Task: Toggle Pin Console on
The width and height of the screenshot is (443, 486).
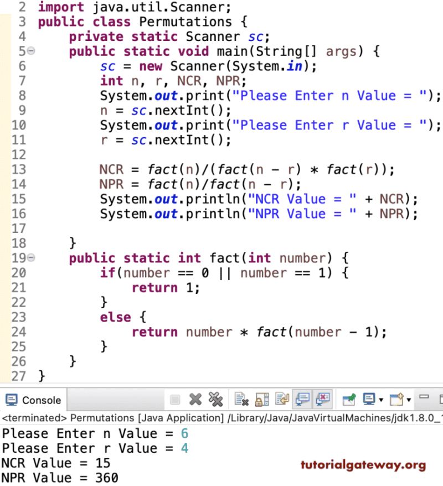Action: pos(348,400)
